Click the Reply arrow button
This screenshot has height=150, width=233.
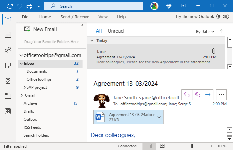(x=186, y=95)
